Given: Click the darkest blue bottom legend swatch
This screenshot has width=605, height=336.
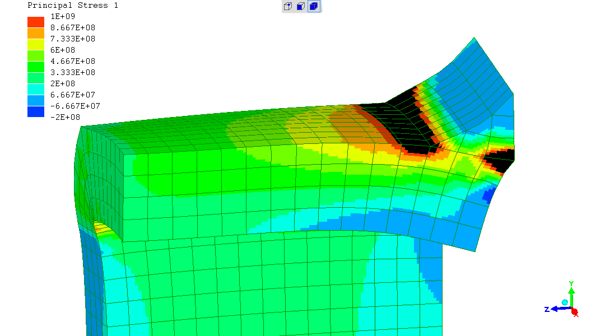Looking at the screenshot, I should (36, 111).
